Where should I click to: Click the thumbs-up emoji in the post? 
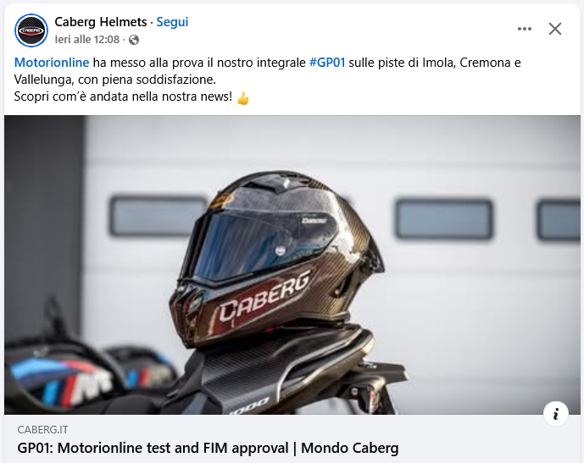pos(243,98)
